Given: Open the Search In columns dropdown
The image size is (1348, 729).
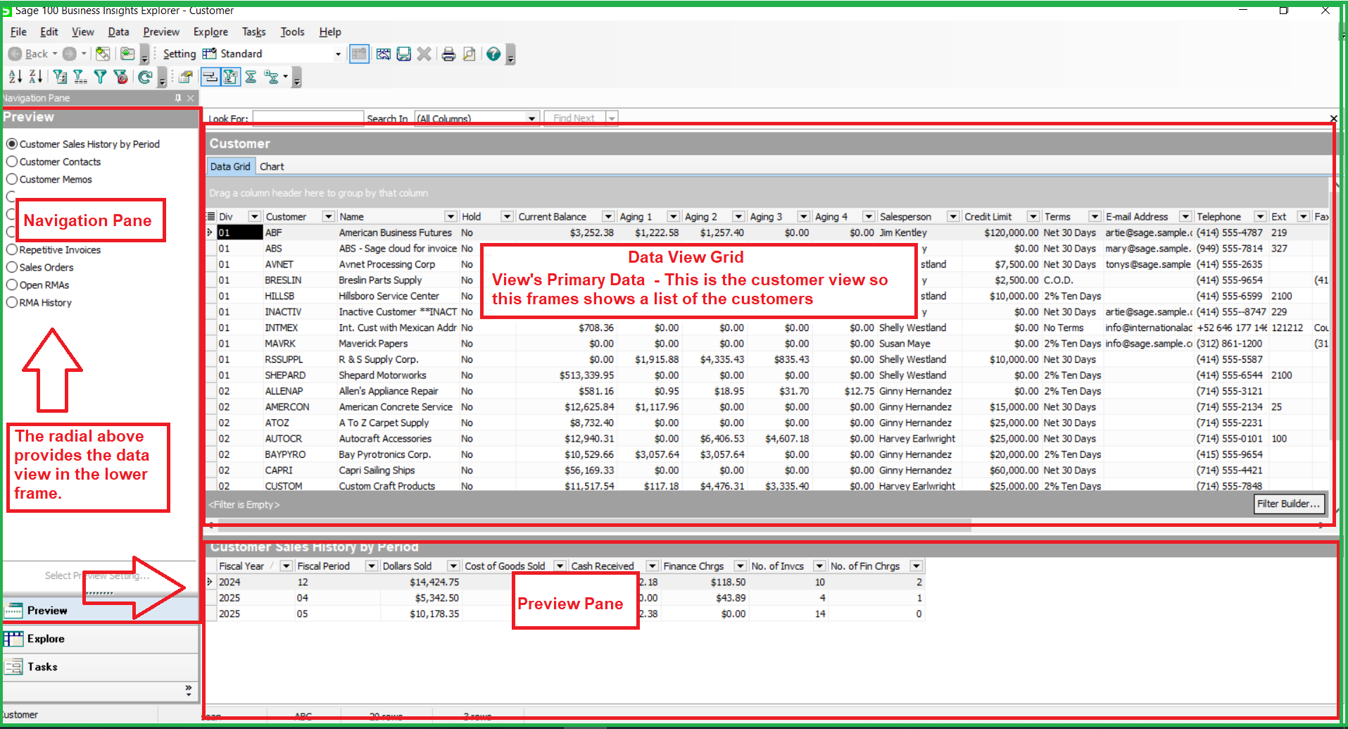Looking at the screenshot, I should pos(532,118).
